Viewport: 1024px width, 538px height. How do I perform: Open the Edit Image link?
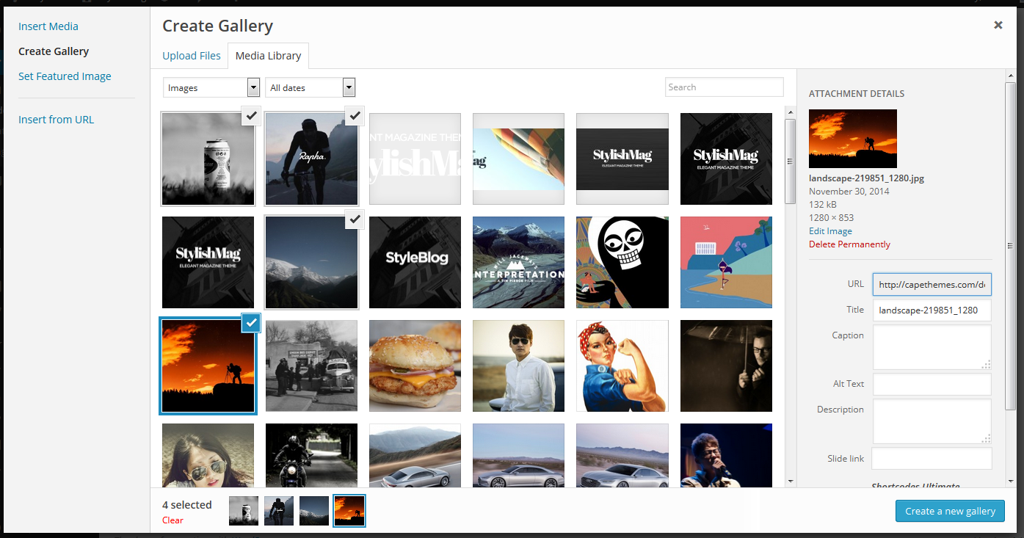click(830, 230)
